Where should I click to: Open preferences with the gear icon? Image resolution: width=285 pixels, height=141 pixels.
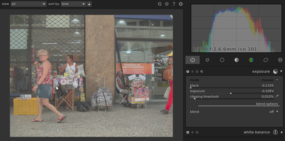181,4
